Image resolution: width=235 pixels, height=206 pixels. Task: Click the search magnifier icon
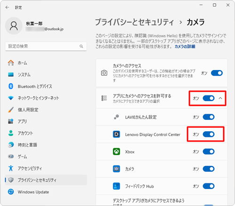pos(81,46)
